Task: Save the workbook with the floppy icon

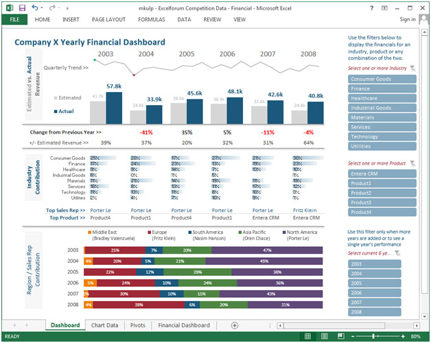Action: tap(22, 8)
